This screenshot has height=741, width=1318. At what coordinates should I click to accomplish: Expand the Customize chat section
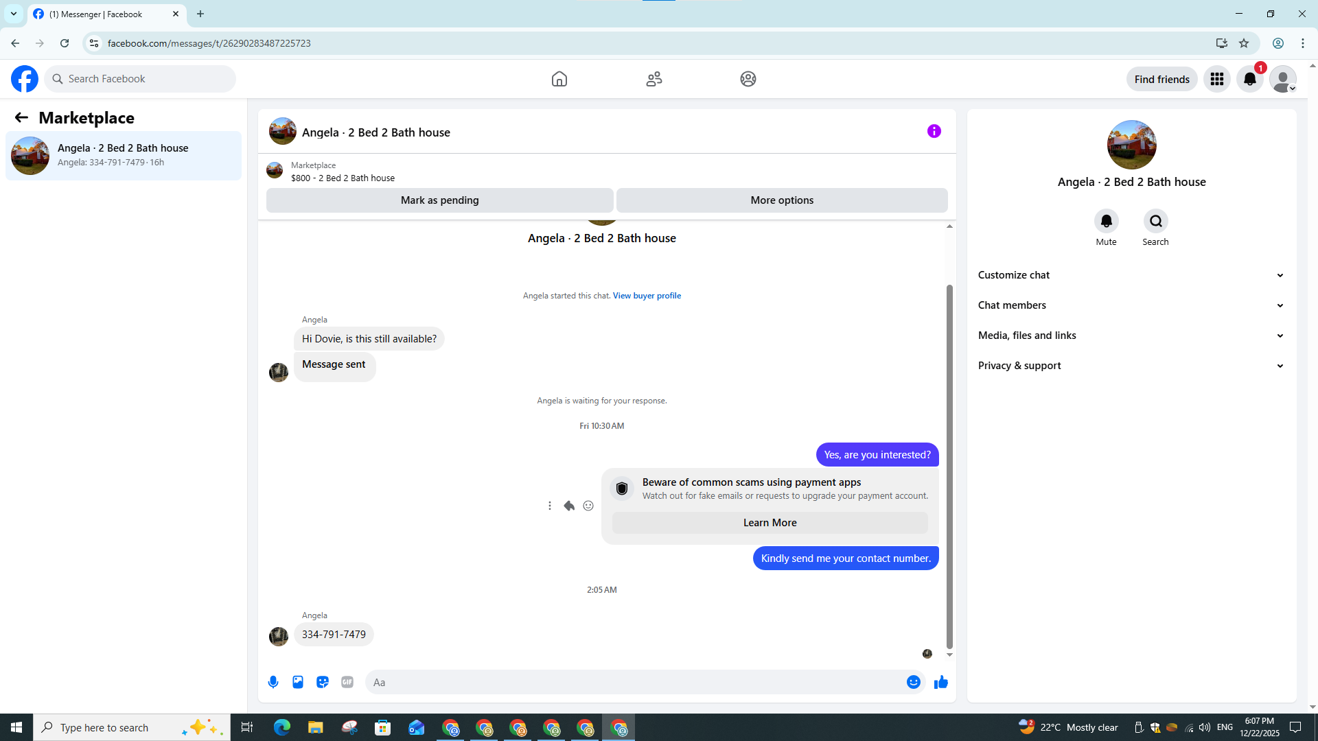click(x=1131, y=275)
